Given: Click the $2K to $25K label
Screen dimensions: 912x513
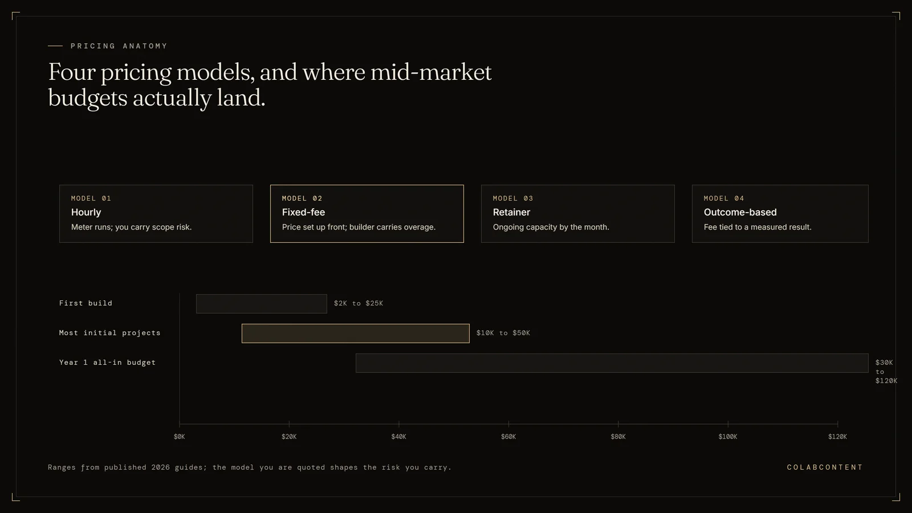Looking at the screenshot, I should pyautogui.click(x=359, y=303).
